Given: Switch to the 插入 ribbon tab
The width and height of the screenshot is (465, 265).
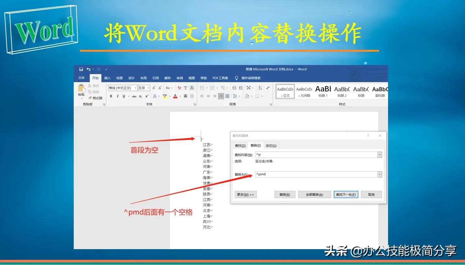Looking at the screenshot, I should click(107, 78).
